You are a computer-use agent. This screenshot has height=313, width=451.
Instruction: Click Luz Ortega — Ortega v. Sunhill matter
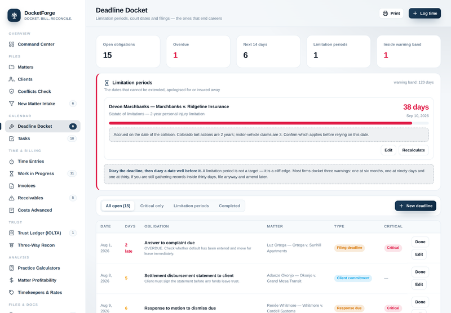[x=294, y=248]
